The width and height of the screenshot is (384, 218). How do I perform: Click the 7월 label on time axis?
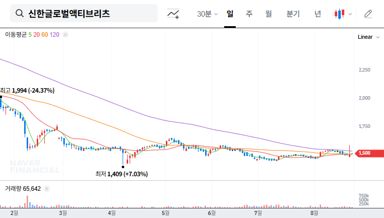coord(258,213)
